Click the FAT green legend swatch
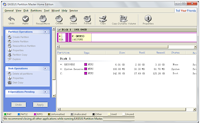 (x=5, y=114)
